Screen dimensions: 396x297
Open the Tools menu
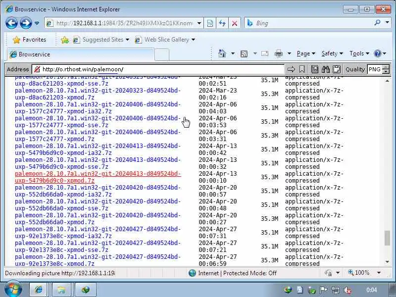click(359, 53)
